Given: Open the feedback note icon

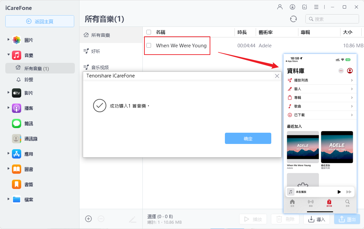Looking at the screenshot, I should click(305, 7).
